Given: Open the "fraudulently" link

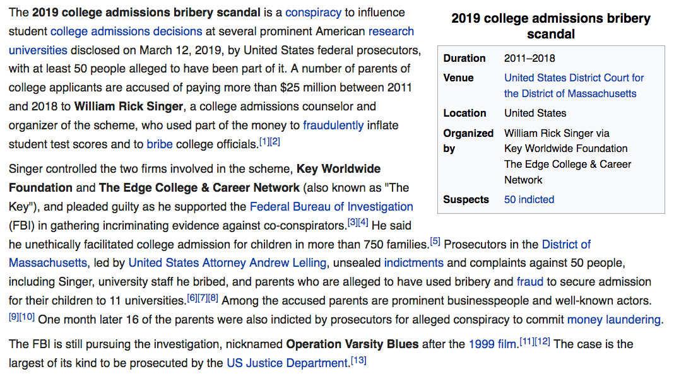Looking at the screenshot, I should (333, 125).
